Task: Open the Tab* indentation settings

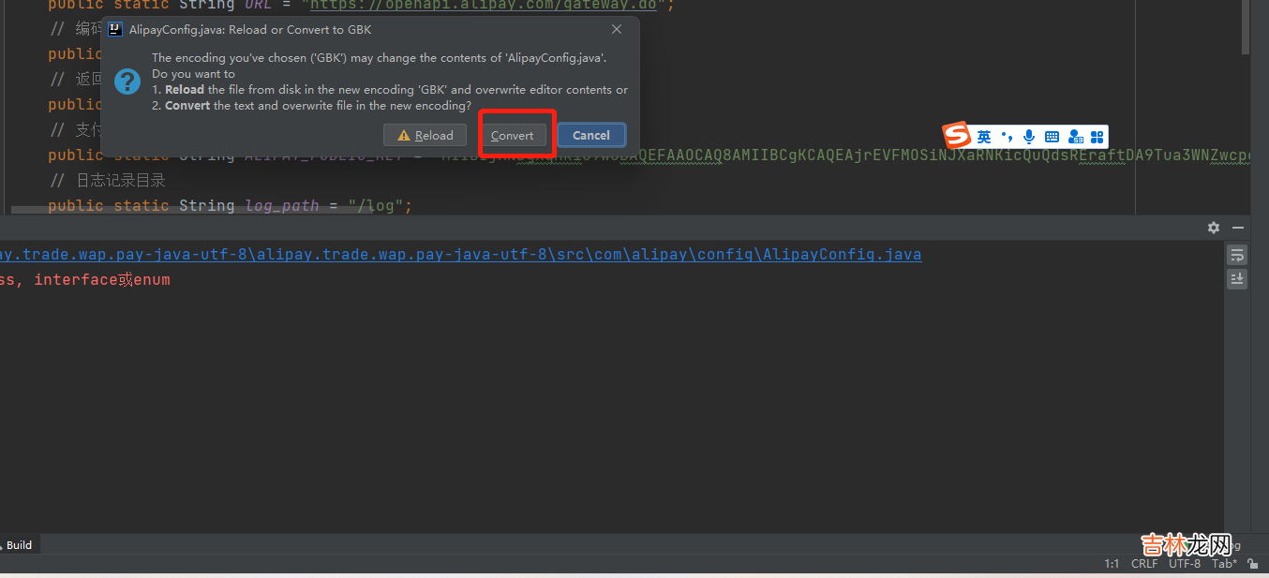Action: tap(1224, 564)
